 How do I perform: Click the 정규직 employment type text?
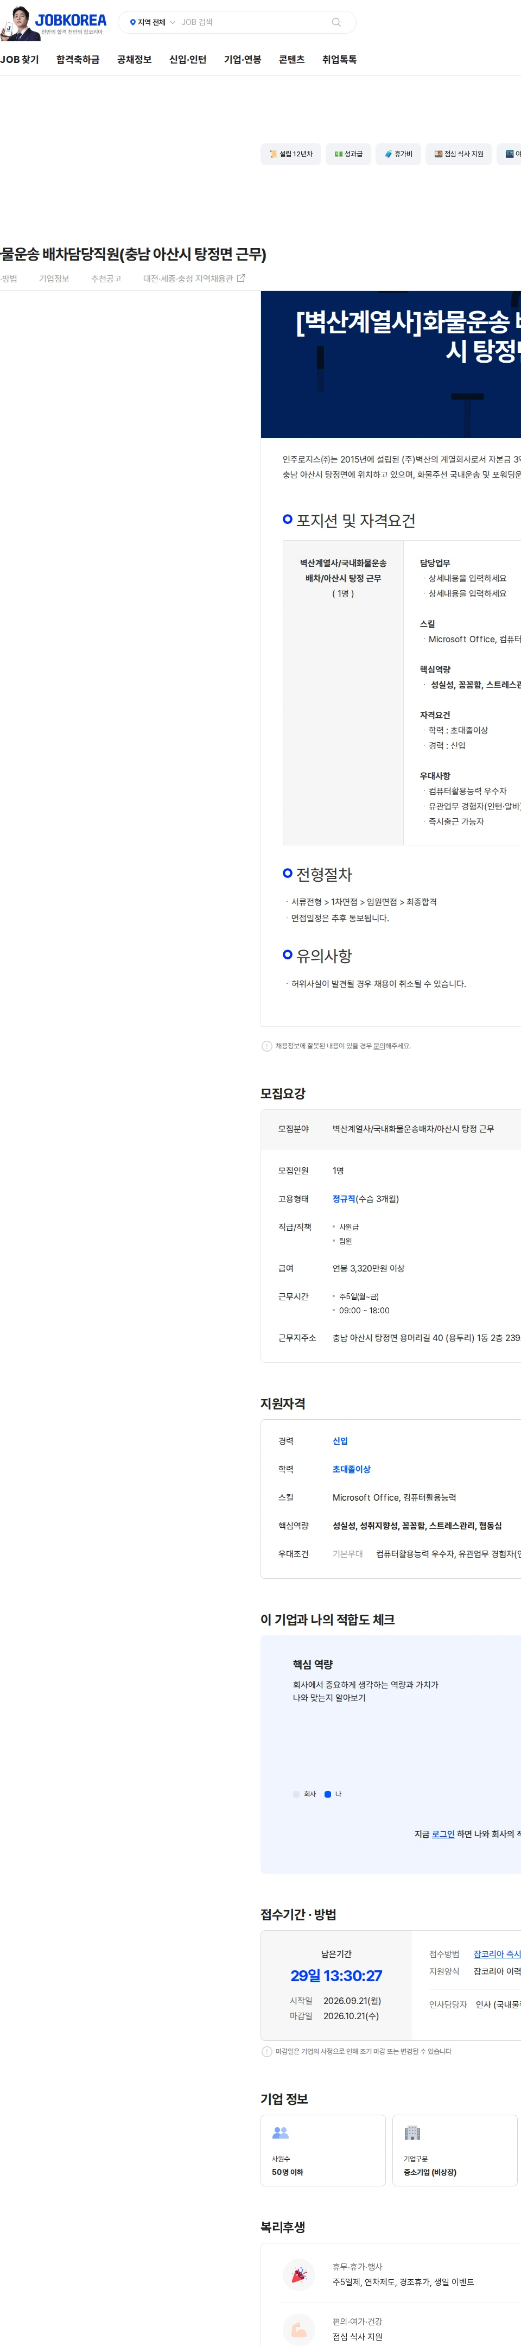coord(344,1198)
